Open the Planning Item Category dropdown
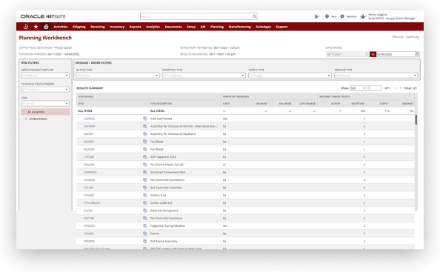The image size is (440, 272). click(x=45, y=89)
